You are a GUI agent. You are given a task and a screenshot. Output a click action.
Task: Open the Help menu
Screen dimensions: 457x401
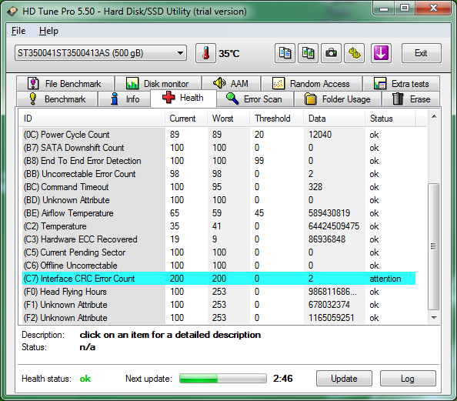(x=48, y=31)
